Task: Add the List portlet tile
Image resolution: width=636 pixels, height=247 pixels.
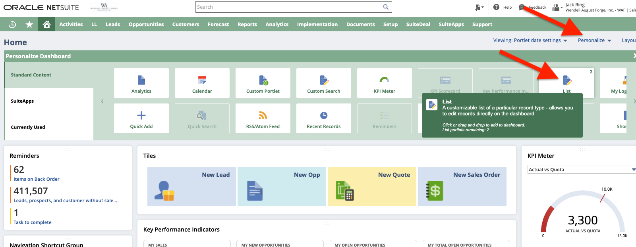Action: pyautogui.click(x=567, y=83)
